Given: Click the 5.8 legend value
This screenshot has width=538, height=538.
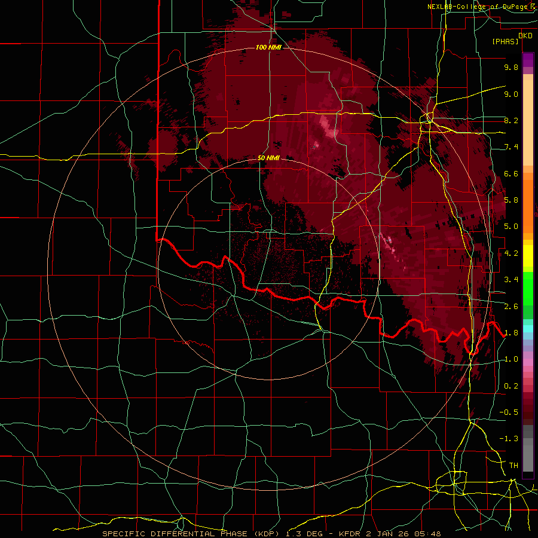Looking at the screenshot, I should (x=511, y=200).
